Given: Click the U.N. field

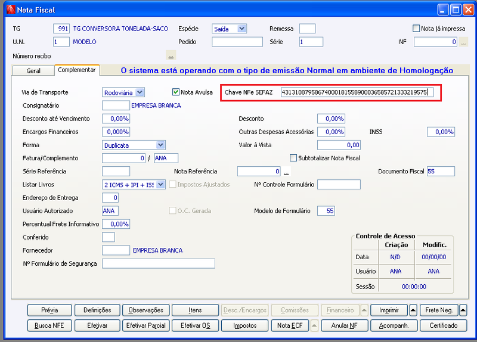Looking at the screenshot, I should pyautogui.click(x=61, y=42).
